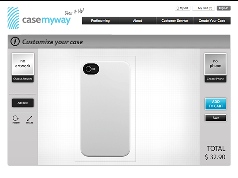Screen dimensions: 238x178
Task: Click the blue ADD TO CART button
Action: pyautogui.click(x=216, y=104)
